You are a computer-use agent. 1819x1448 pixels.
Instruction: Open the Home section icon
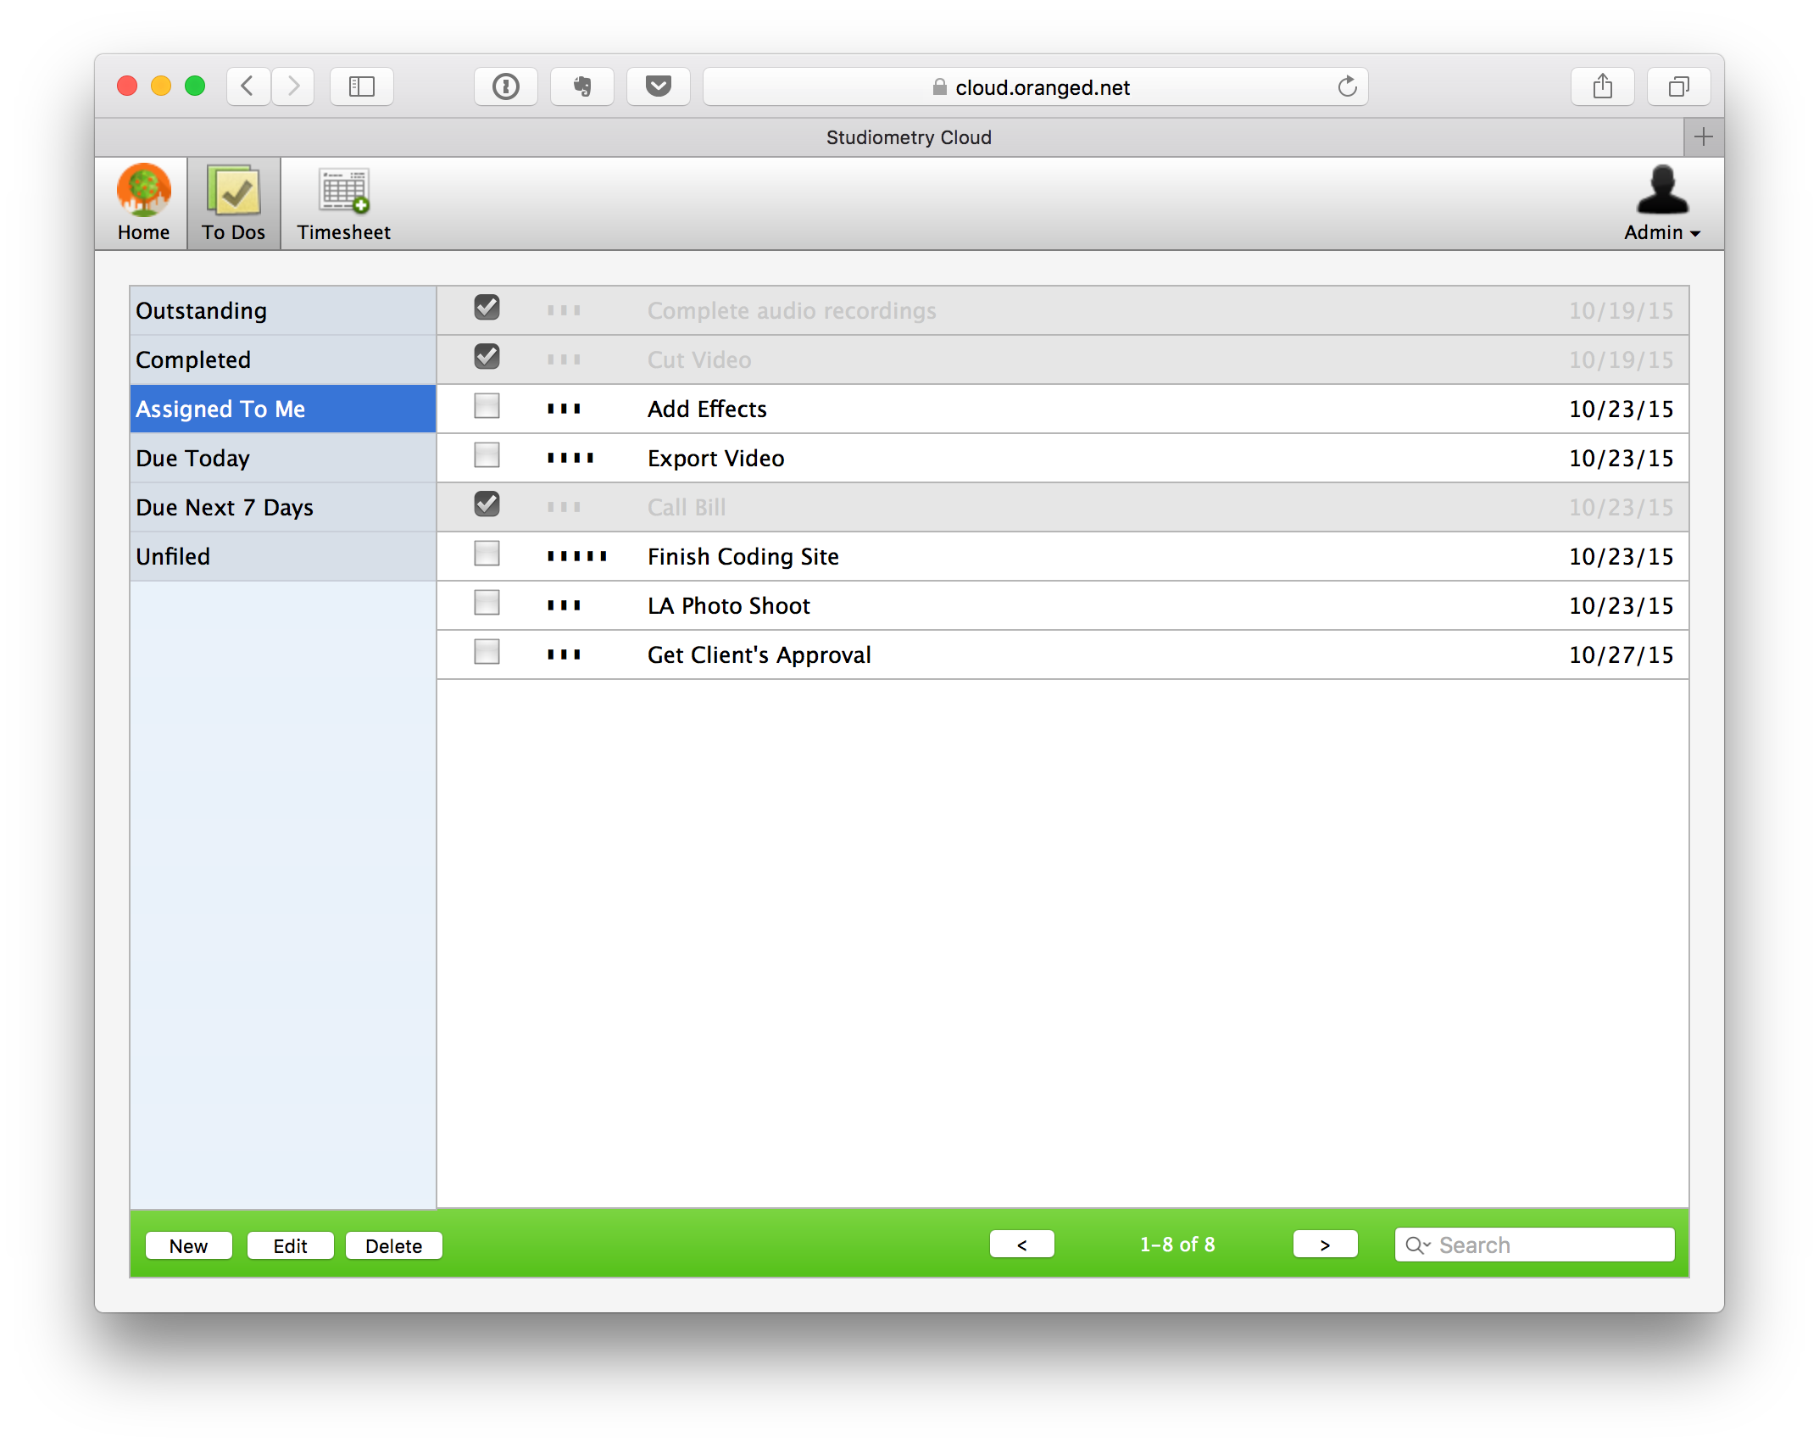(143, 203)
